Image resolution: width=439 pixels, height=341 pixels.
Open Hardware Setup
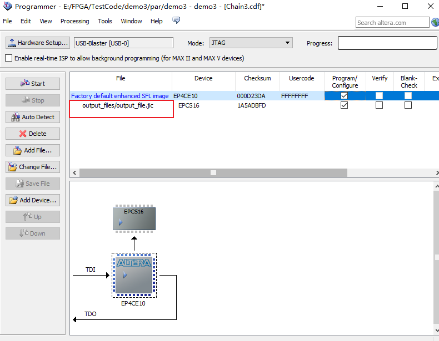point(38,43)
